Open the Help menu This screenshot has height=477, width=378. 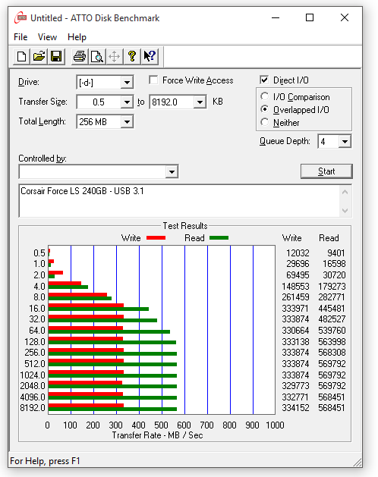coord(77,37)
